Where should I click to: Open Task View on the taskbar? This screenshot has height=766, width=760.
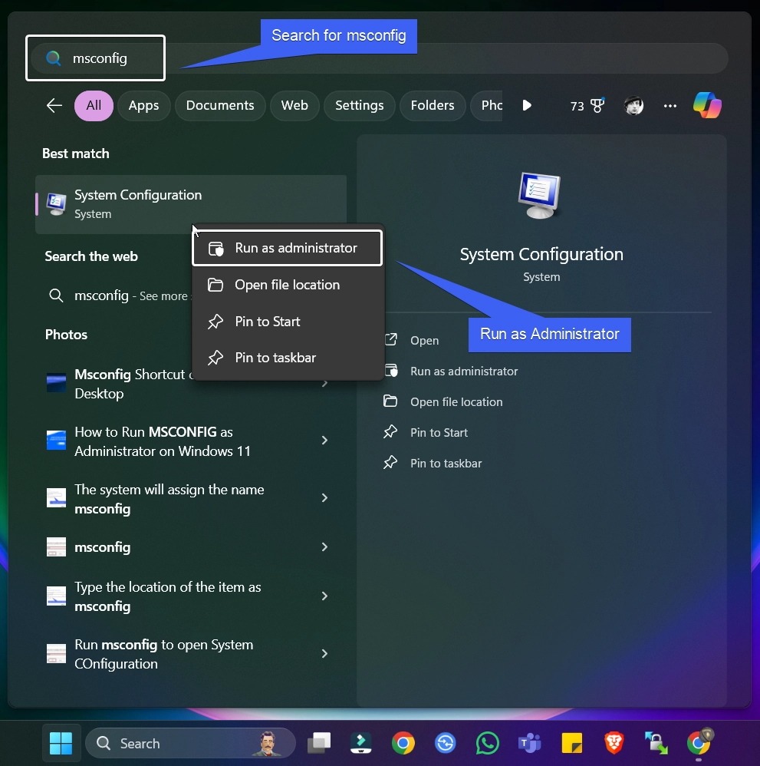(319, 743)
